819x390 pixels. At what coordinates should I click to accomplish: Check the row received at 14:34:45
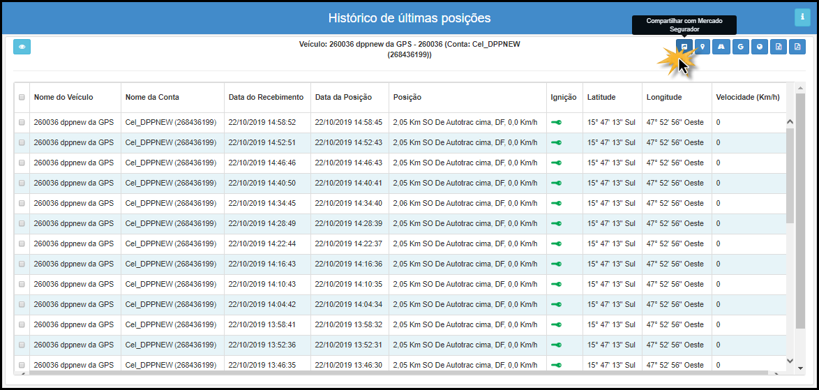coord(22,203)
